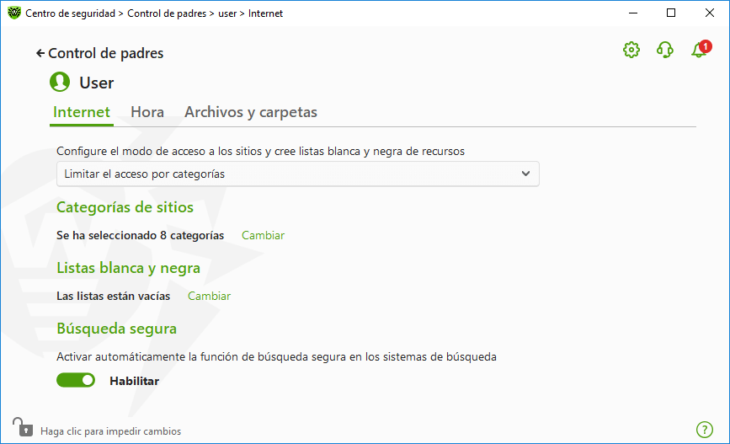
Task: Open support via the headset icon
Action: [665, 50]
